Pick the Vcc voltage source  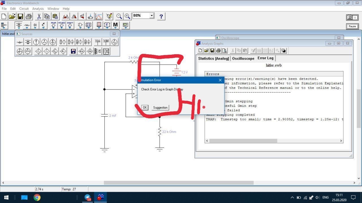pyautogui.click(x=98, y=42)
